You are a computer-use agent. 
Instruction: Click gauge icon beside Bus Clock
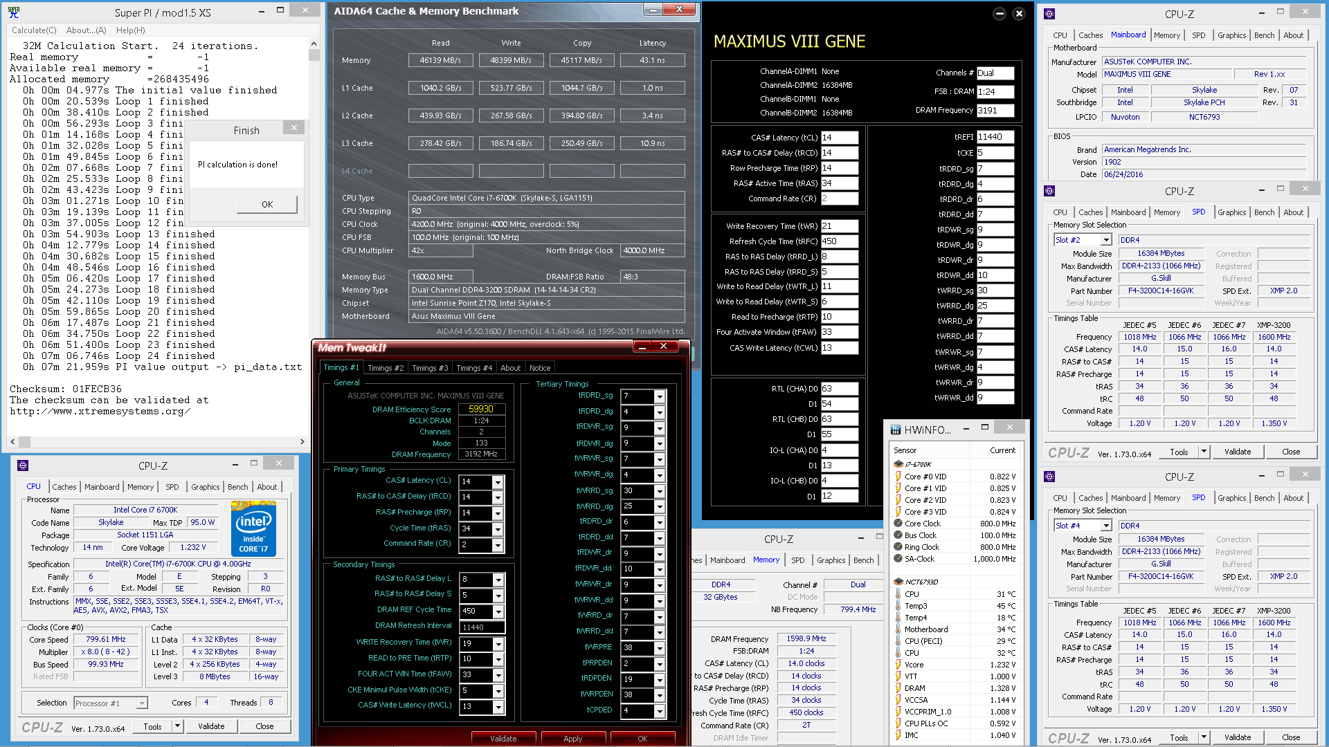pyautogui.click(x=898, y=535)
